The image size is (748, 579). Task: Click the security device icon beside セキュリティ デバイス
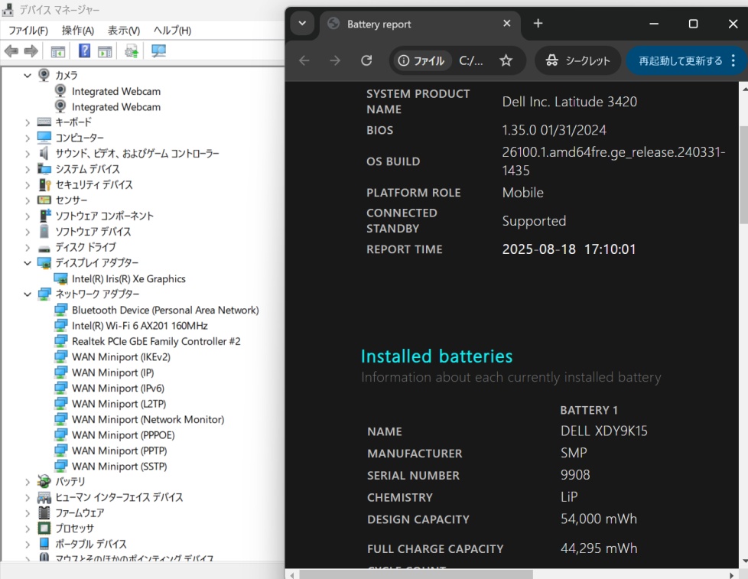44,184
